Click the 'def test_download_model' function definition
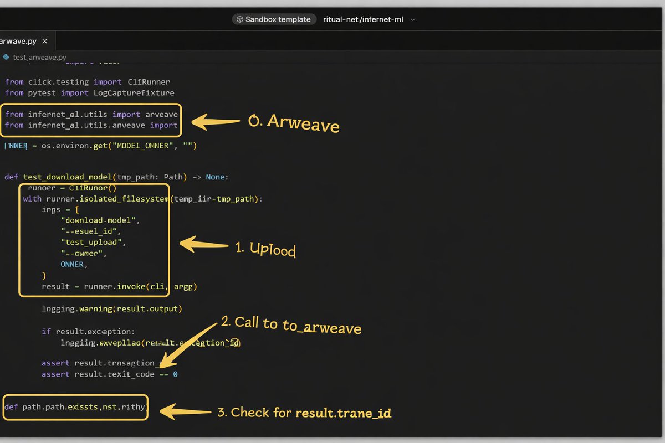 click(116, 177)
